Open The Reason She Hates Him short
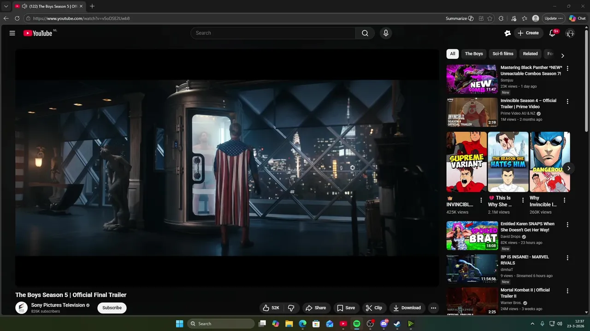Image resolution: width=590 pixels, height=331 pixels. [x=508, y=162]
